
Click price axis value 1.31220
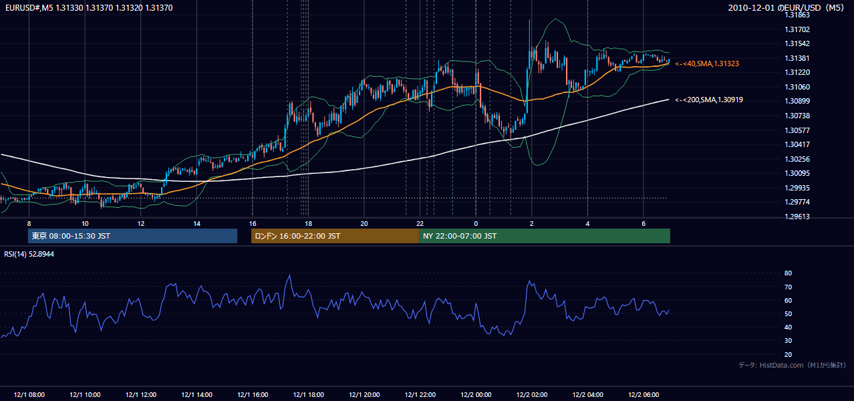[x=797, y=72]
